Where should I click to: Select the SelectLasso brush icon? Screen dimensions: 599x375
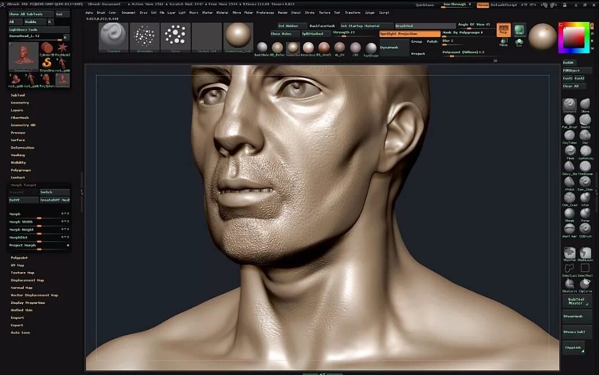[570, 268]
